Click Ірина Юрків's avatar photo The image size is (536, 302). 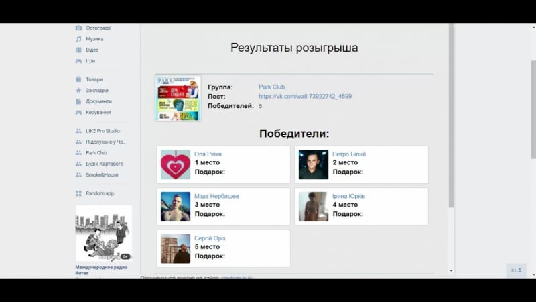tap(314, 207)
